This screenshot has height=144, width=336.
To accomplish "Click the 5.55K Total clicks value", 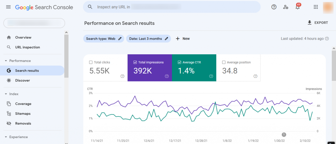I will point(99,71).
